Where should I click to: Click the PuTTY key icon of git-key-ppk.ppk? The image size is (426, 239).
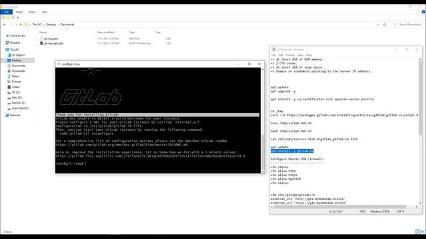41,43
